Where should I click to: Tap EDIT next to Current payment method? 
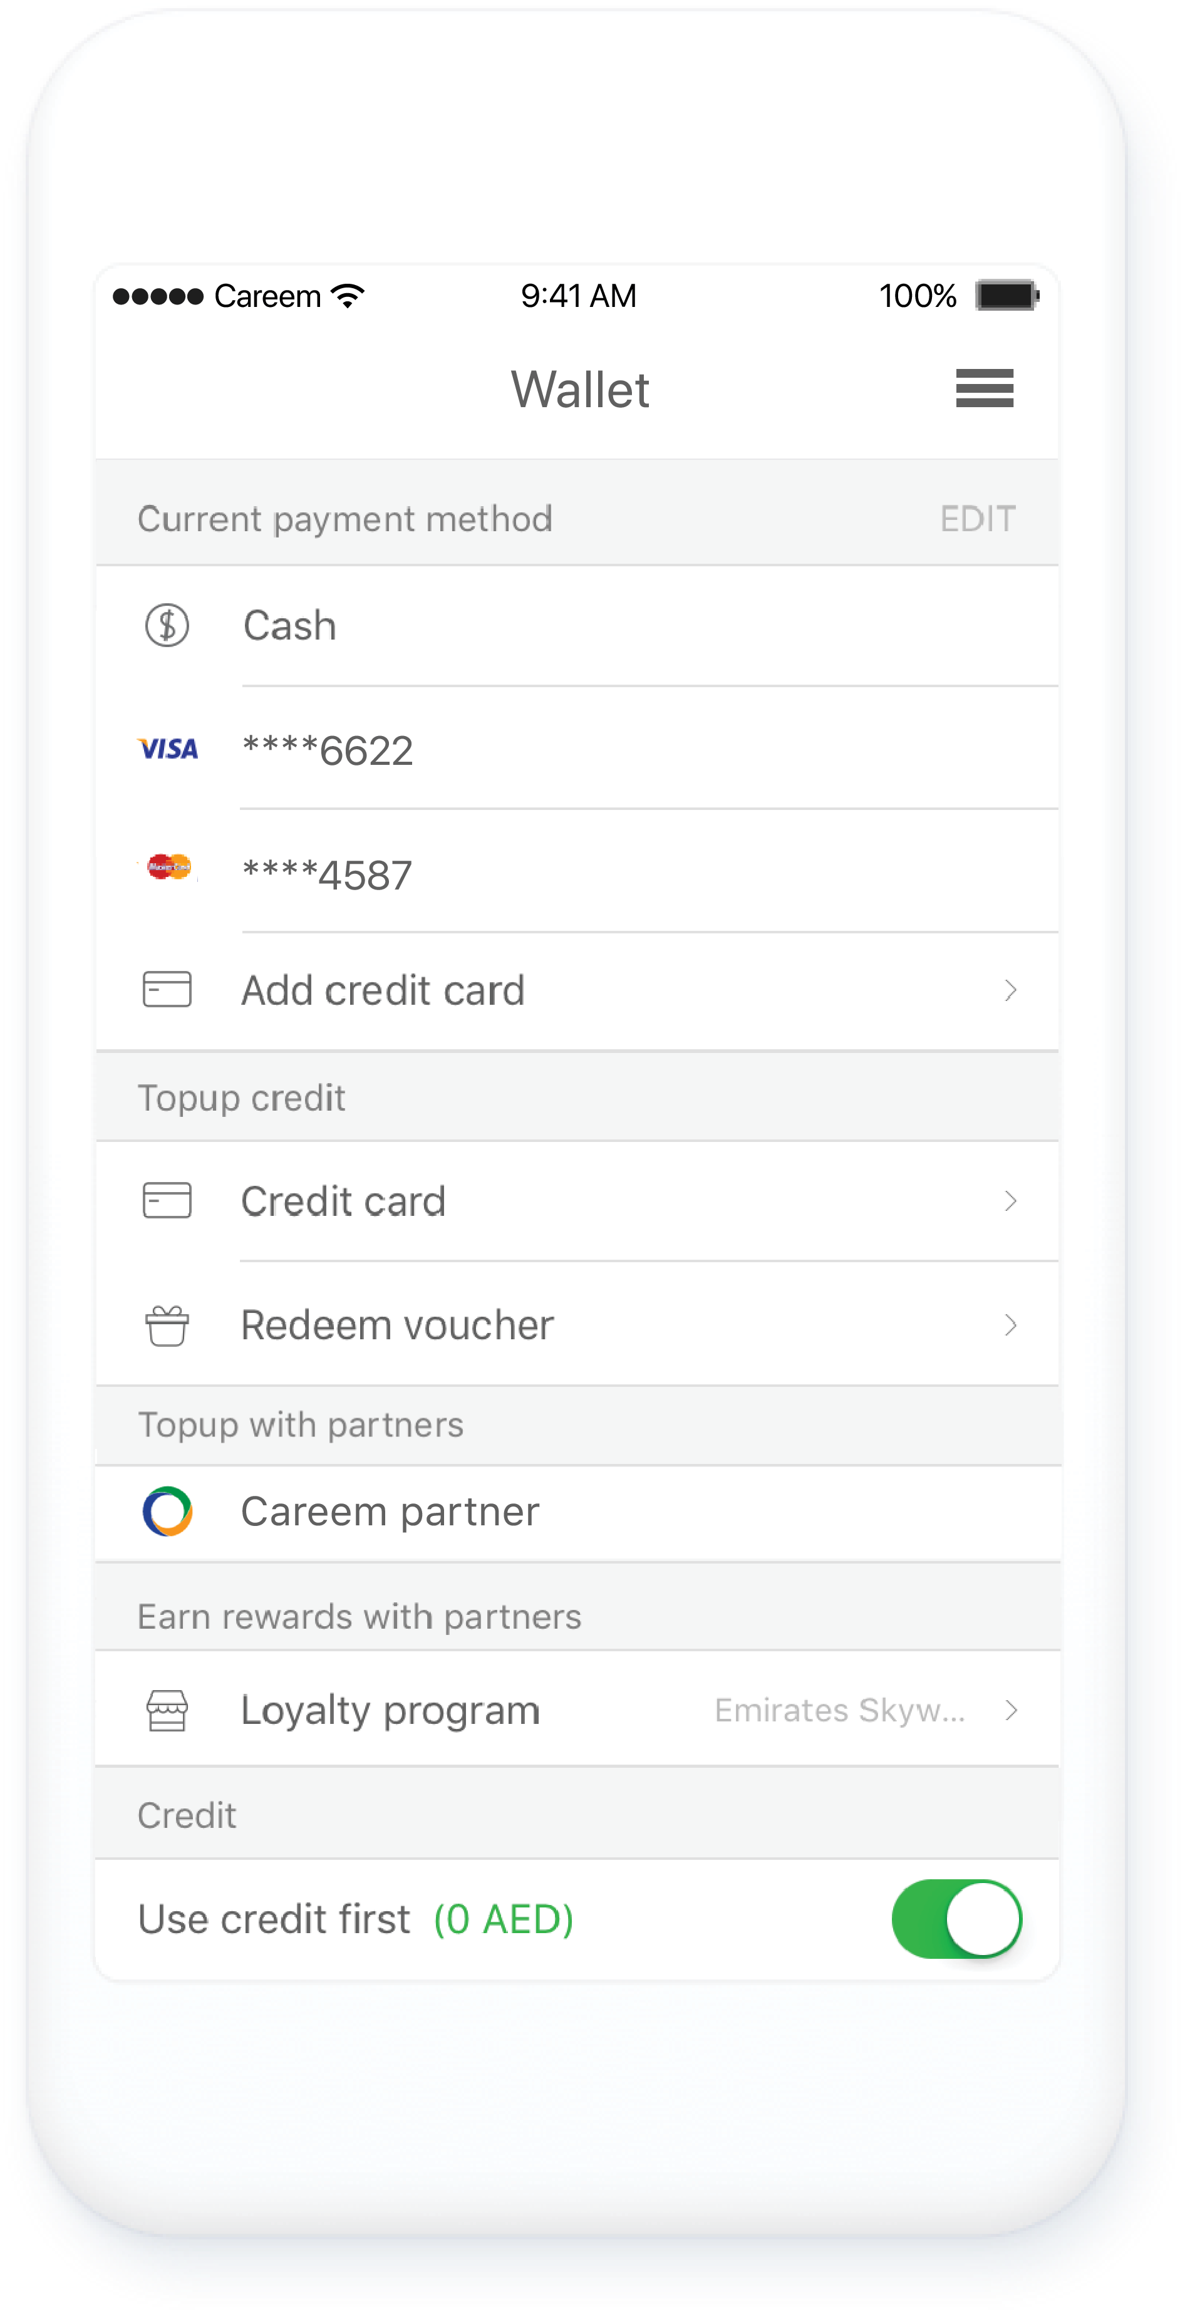(x=978, y=517)
